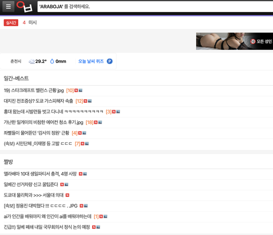Open the 일간-베스트 section heading

coord(16,78)
